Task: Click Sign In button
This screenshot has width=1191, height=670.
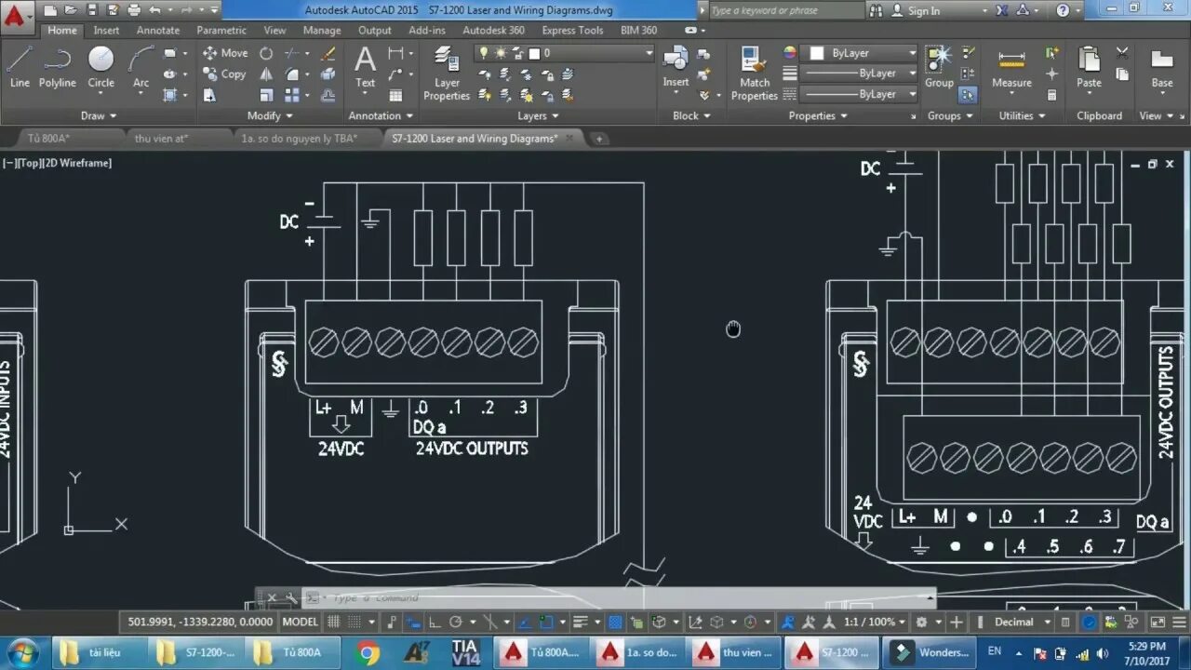Action: pyautogui.click(x=917, y=11)
